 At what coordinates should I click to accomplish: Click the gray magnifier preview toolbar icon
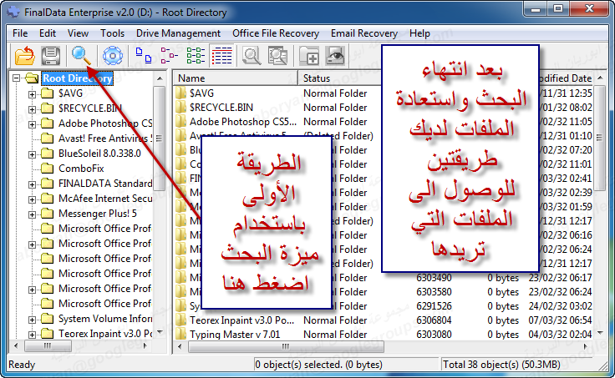tap(252, 56)
